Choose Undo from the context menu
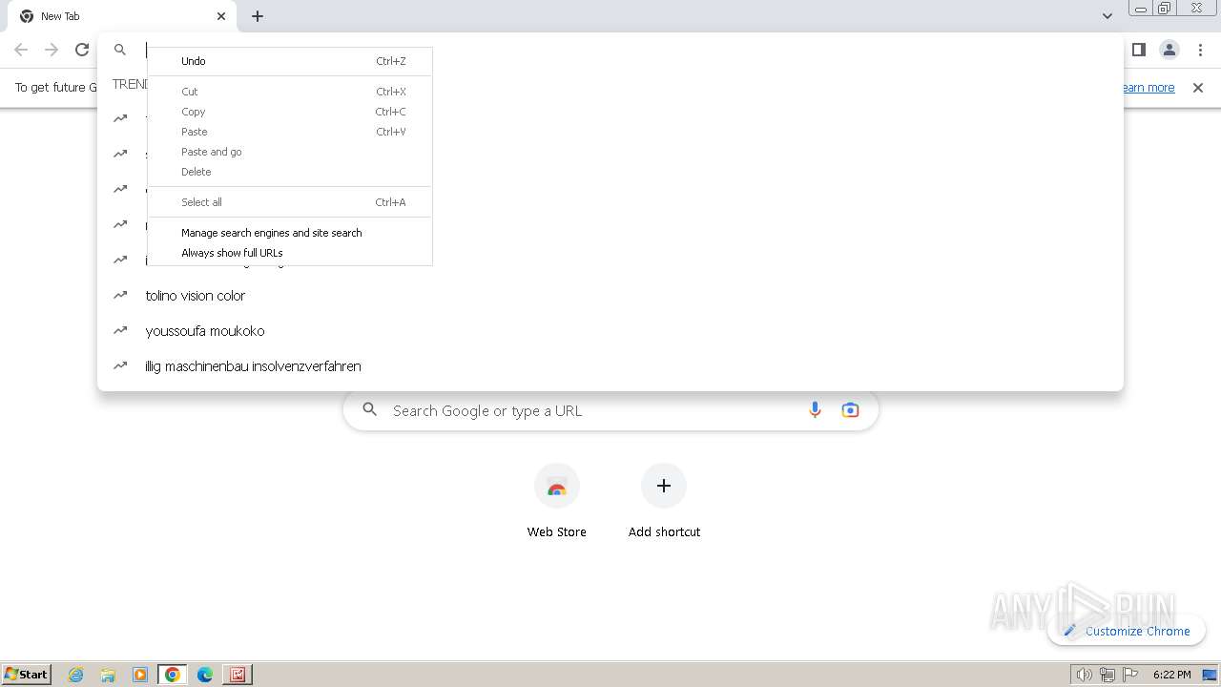Image resolution: width=1221 pixels, height=687 pixels. [x=290, y=61]
